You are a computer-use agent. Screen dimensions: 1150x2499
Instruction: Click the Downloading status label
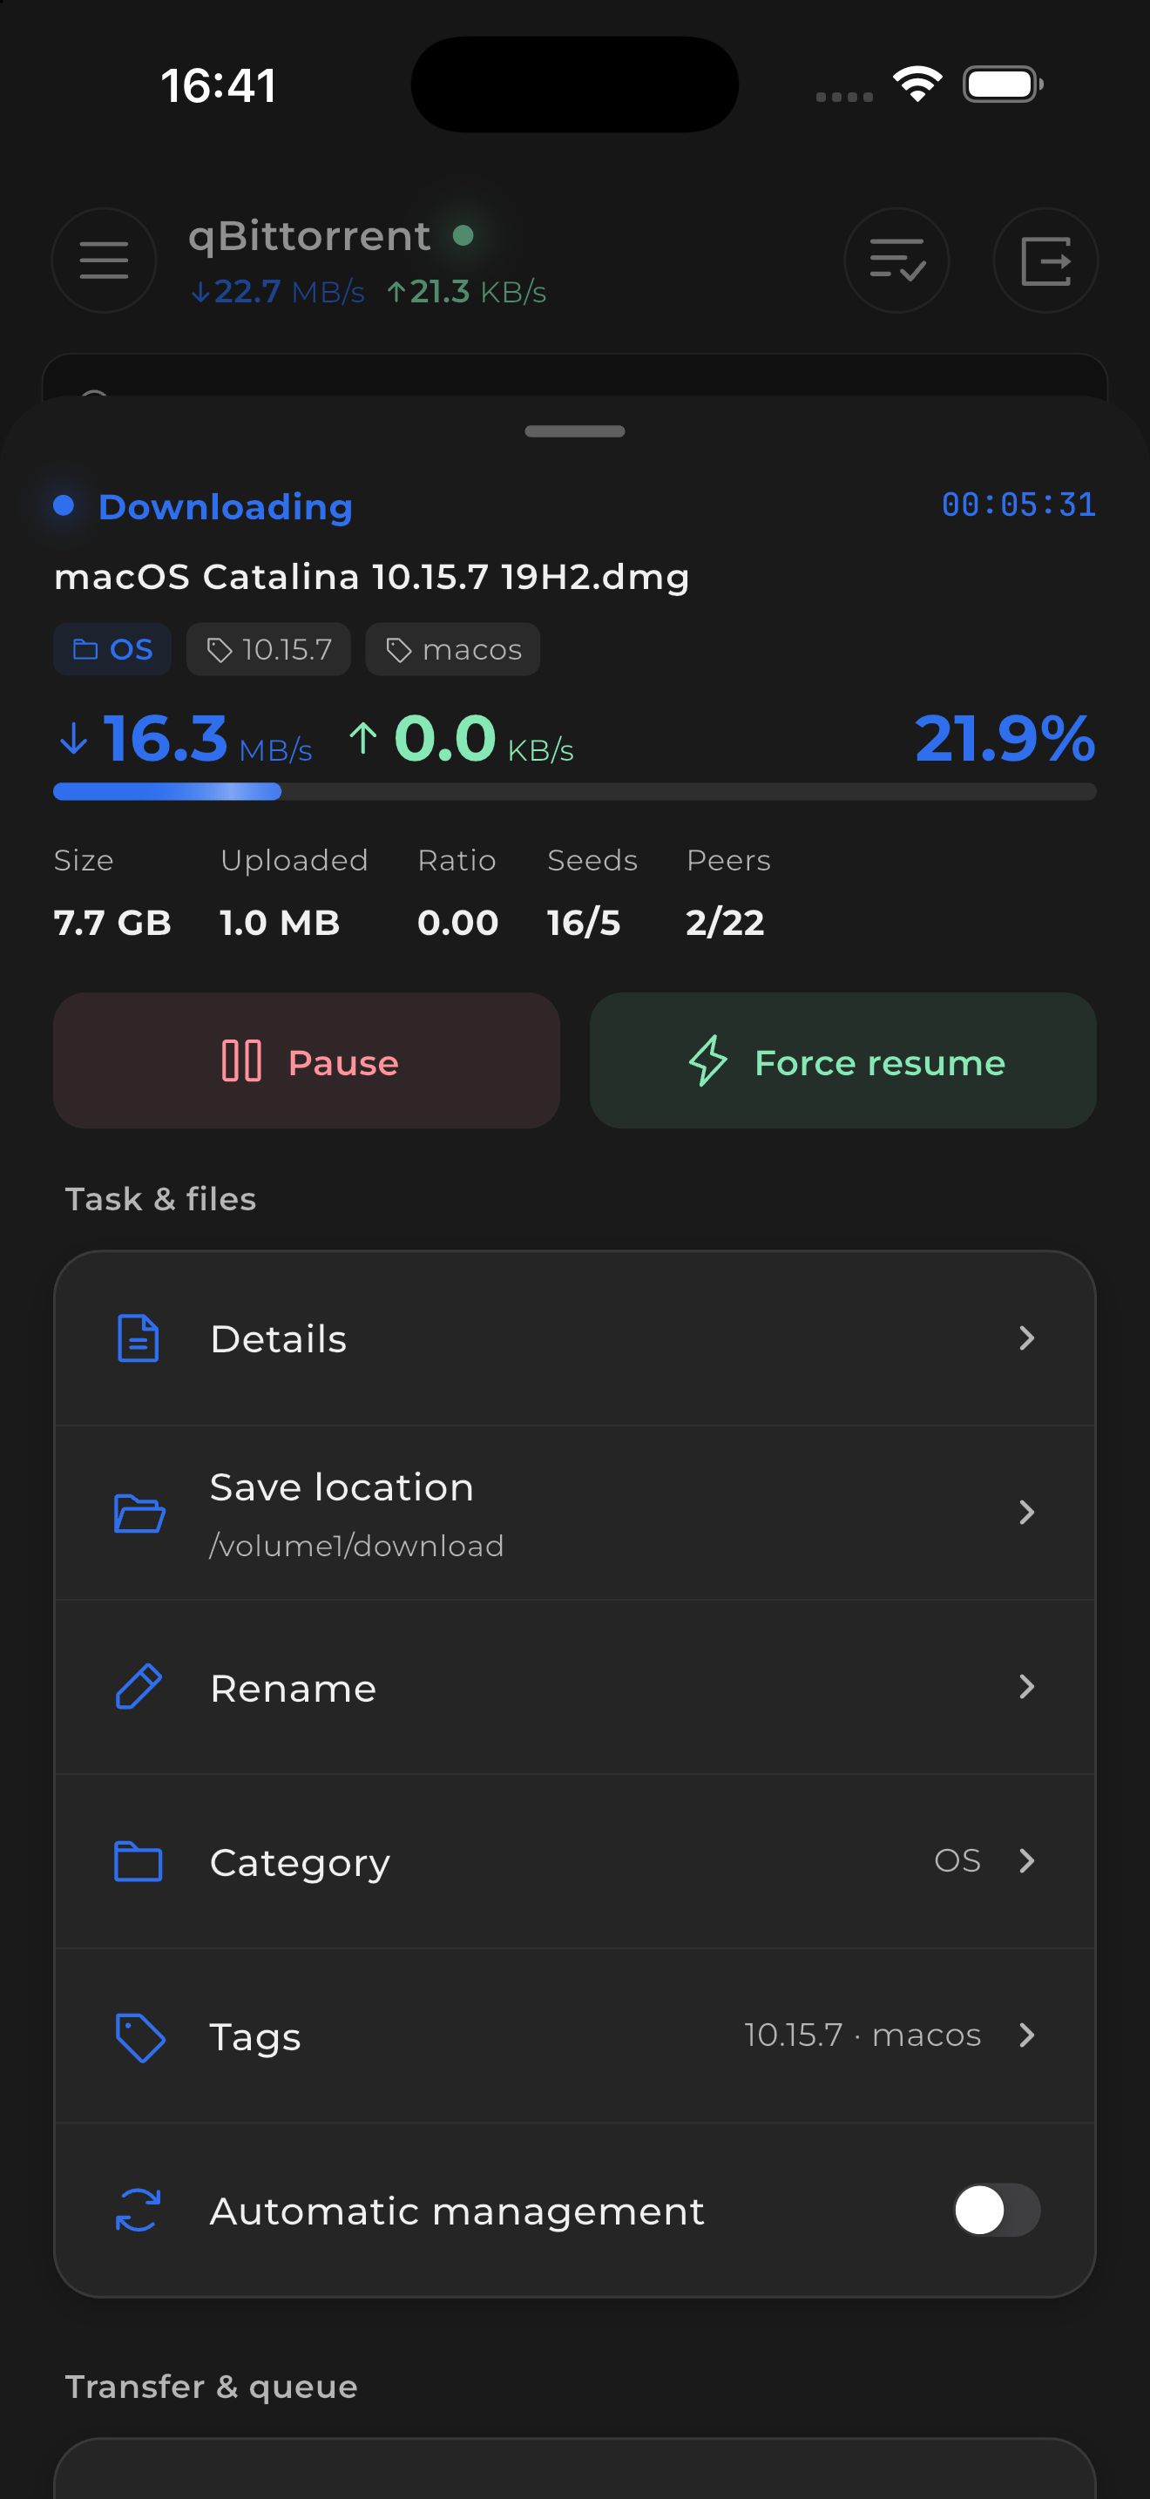(225, 506)
